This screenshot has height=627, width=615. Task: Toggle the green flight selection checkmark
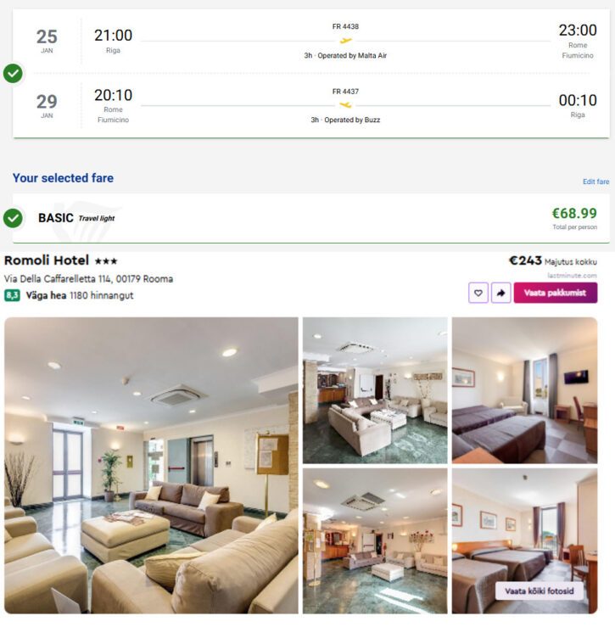(x=13, y=73)
